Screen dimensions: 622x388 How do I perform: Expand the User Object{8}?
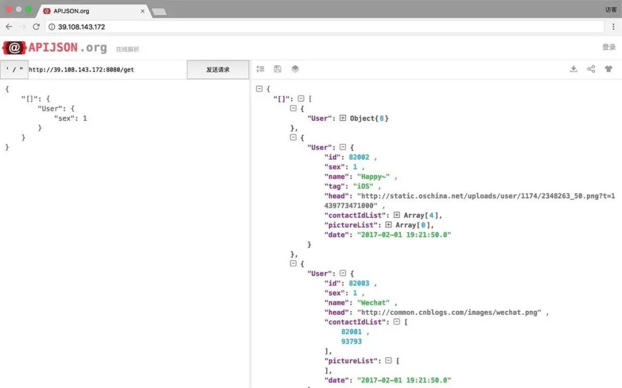click(343, 118)
